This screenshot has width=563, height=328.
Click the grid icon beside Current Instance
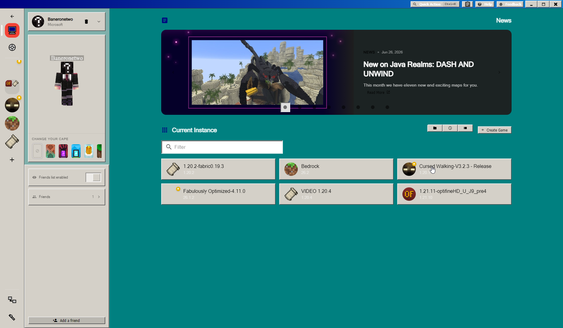coord(165,130)
